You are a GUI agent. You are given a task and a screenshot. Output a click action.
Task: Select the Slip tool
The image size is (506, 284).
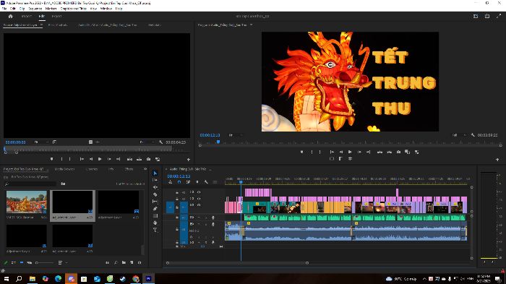[155, 202]
